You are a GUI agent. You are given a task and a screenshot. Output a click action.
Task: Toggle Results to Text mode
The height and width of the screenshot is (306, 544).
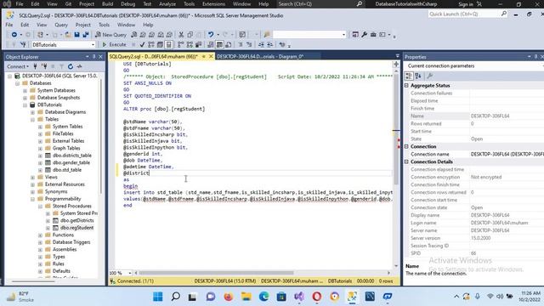211,45
